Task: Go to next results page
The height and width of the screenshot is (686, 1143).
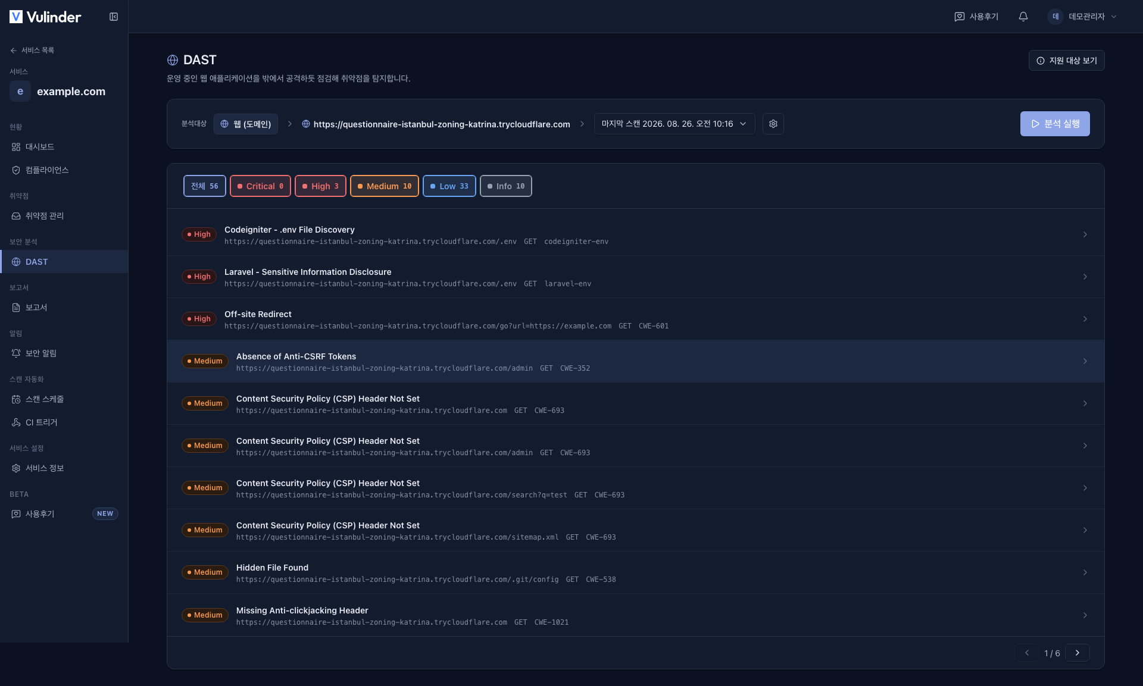Action: tap(1078, 653)
